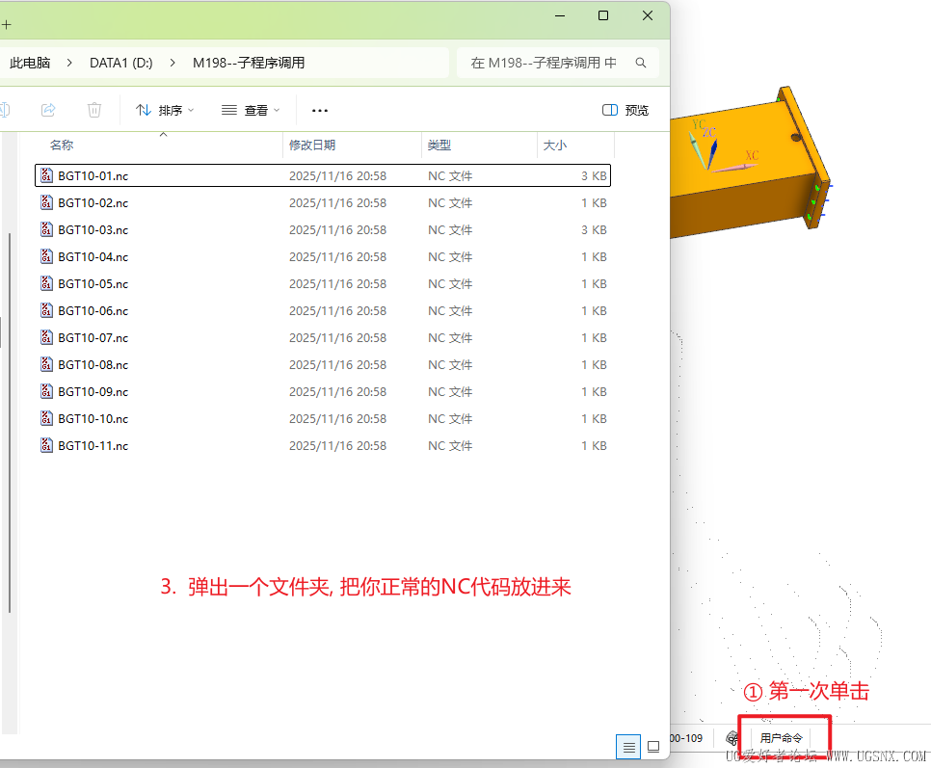This screenshot has height=768, width=931.
Task: Navigate to DATA1 (D:) in the breadcrumb
Action: tap(121, 63)
